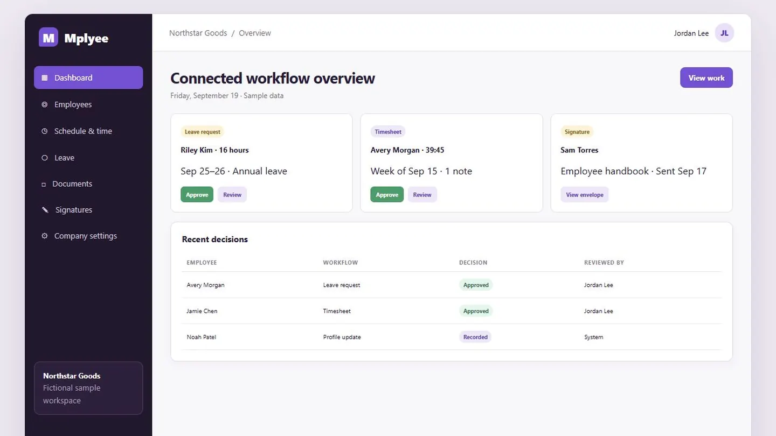Select Avery Morgan in Recent decisions table
The width and height of the screenshot is (776, 436).
tap(205, 285)
